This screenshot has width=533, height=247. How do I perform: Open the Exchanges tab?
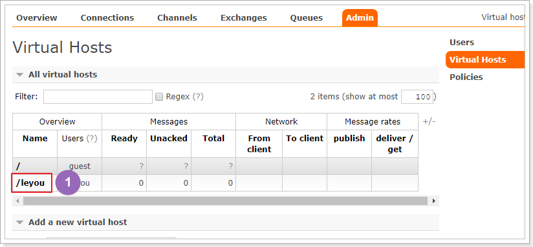pos(244,18)
